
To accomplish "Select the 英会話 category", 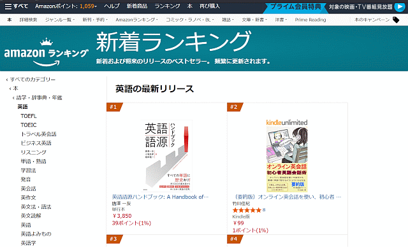I will (28, 188).
